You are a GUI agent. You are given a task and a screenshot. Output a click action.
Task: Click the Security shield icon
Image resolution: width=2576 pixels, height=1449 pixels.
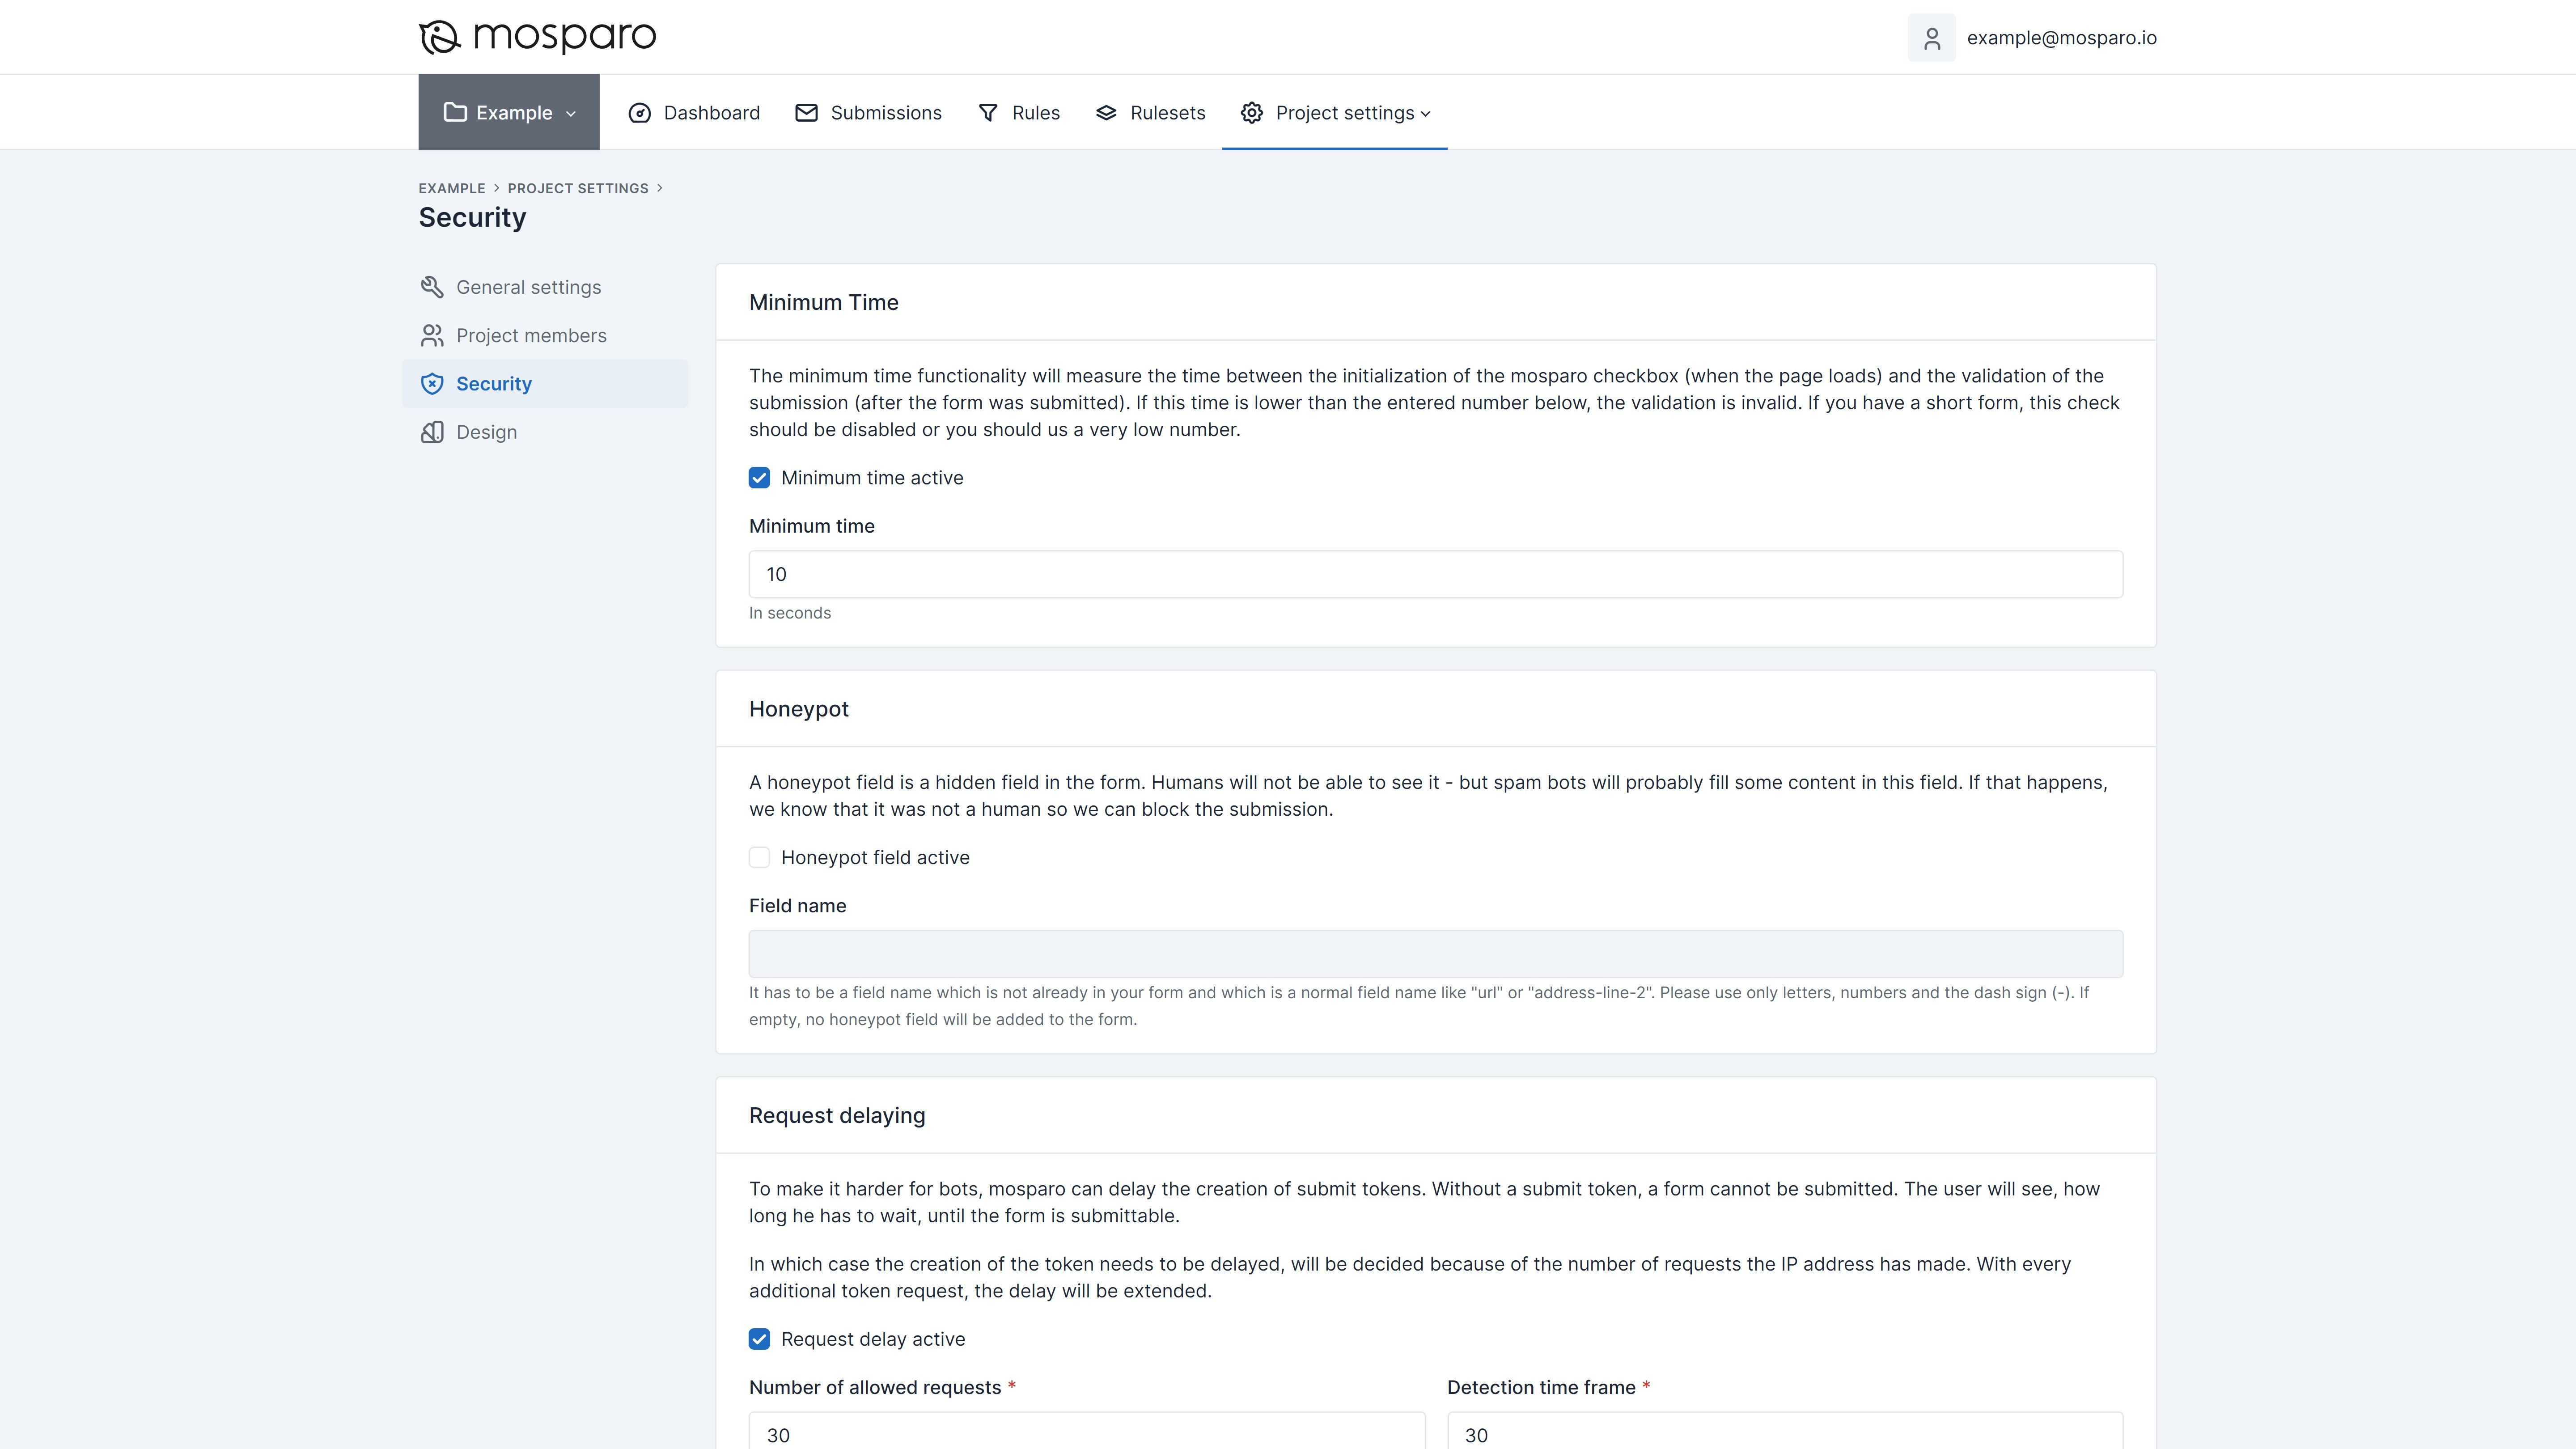click(432, 384)
